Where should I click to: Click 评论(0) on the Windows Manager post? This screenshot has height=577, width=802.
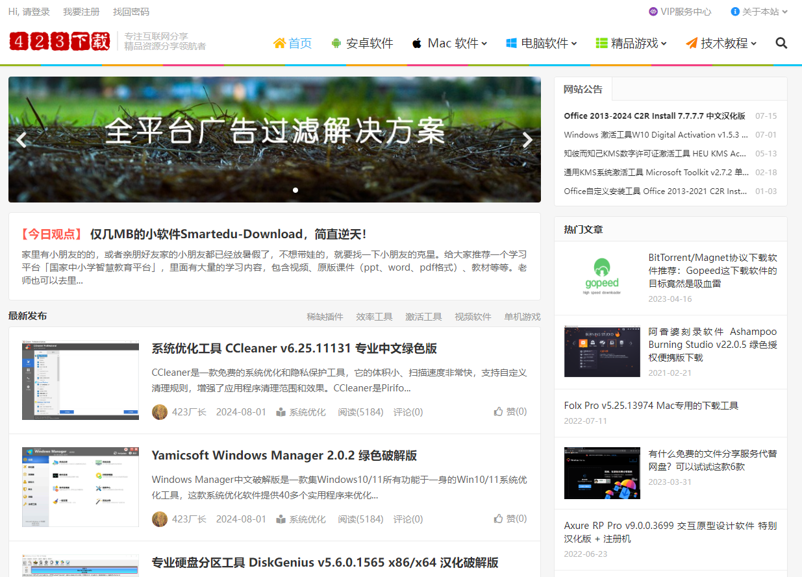pos(408,519)
